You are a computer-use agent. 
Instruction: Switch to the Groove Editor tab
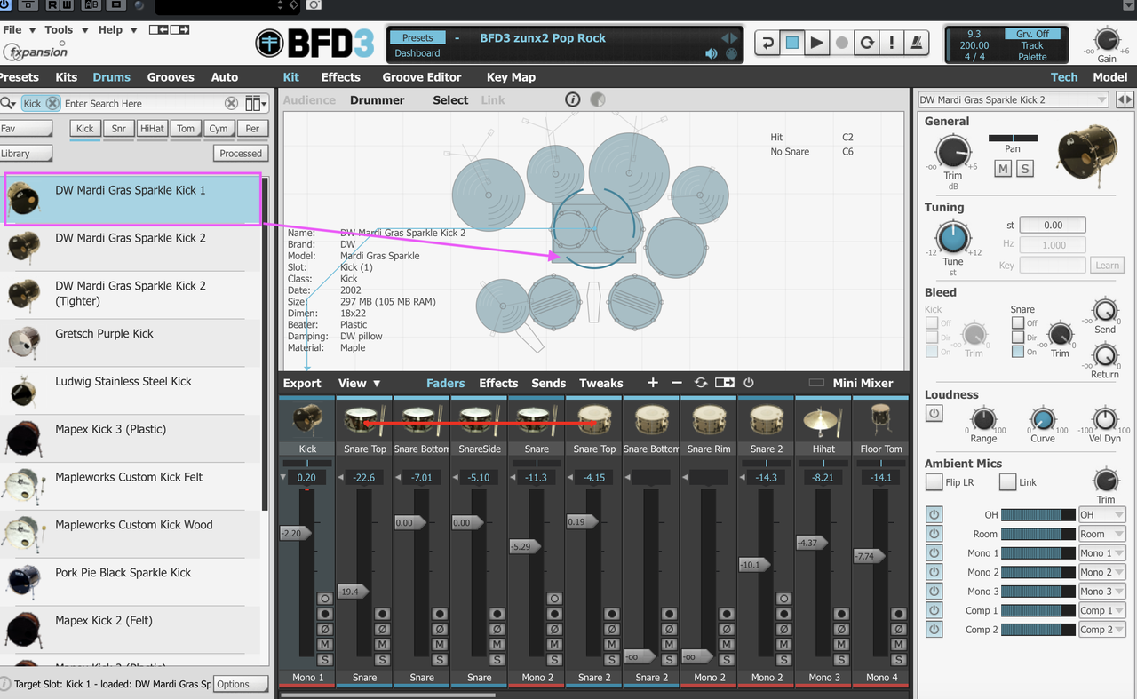[423, 77]
